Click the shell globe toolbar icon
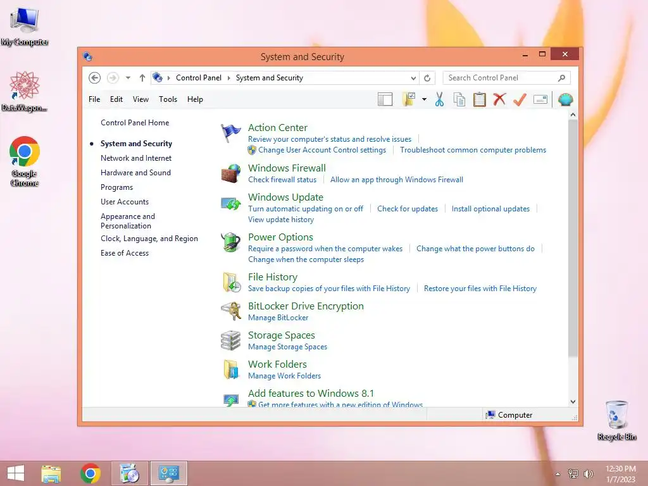Viewport: 648px width, 486px height. 565,99
